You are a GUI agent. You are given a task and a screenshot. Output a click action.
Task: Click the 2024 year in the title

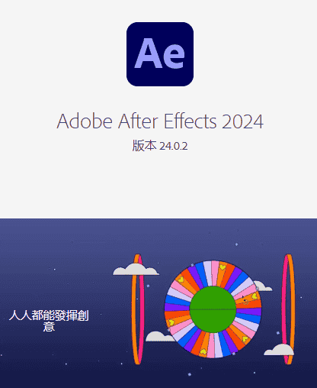point(242,121)
